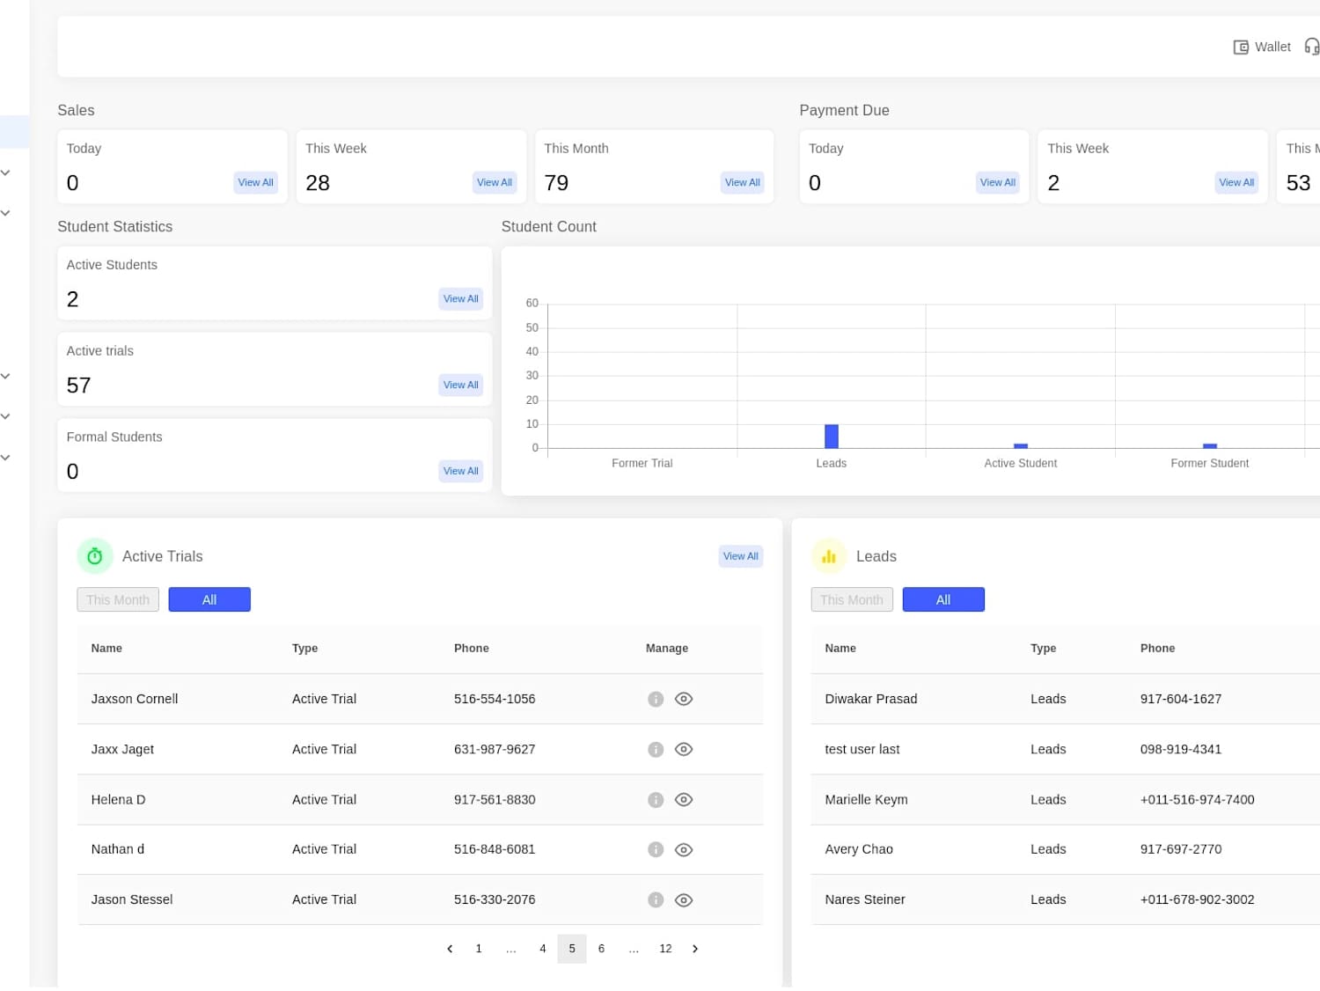Viewport: 1320px width, 991px height.
Task: Select the All filter in Leads panel
Action: click(x=943, y=600)
